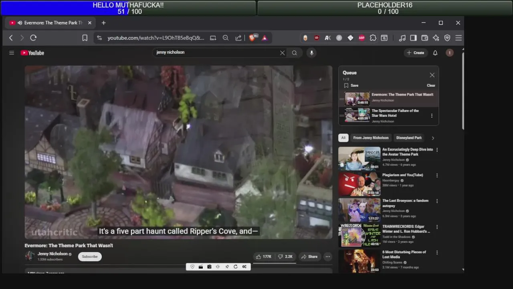Open Brave Shields lion icon
The image size is (513, 289).
[x=252, y=38]
